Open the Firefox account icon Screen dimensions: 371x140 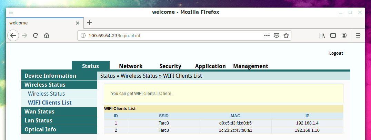click(x=344, y=35)
